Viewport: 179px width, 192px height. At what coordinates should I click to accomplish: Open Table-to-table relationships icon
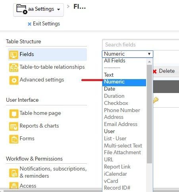[13, 68]
